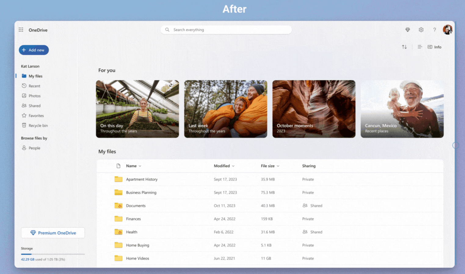
Task: Open the October moments photo card
Action: (314, 109)
